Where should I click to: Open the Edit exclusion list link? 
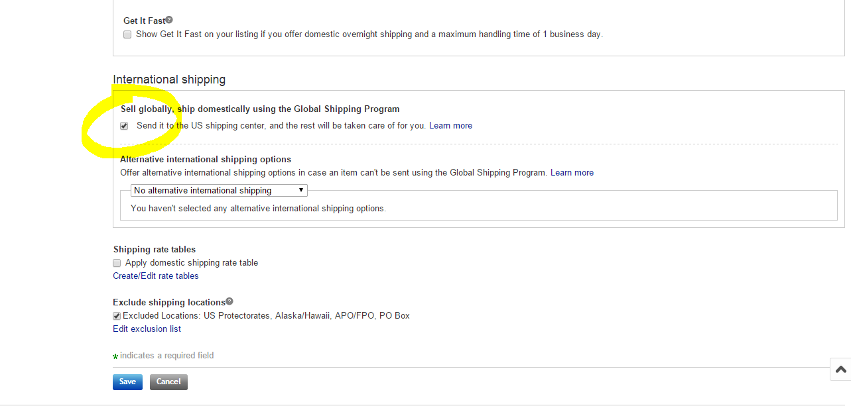click(147, 329)
